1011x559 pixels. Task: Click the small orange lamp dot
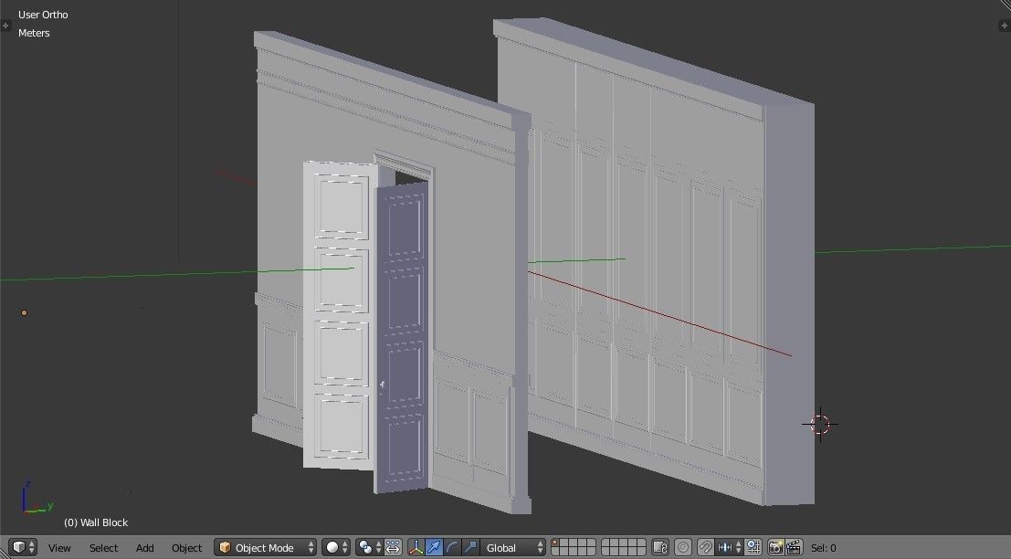[25, 312]
